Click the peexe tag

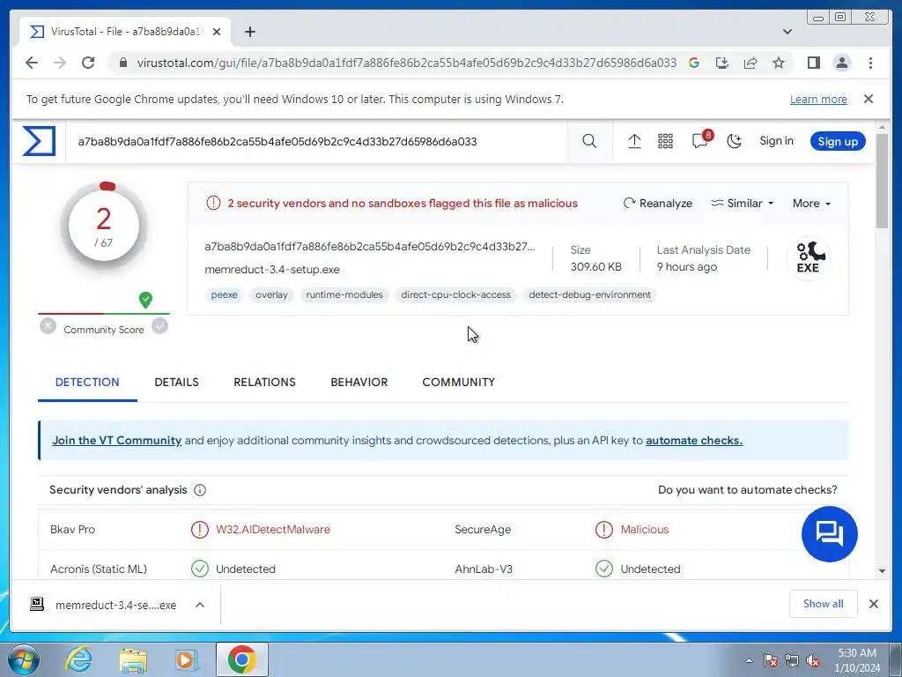(224, 294)
